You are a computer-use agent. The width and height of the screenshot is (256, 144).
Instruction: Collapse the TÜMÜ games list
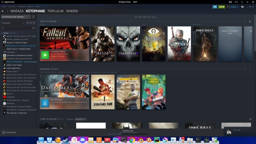(2, 33)
